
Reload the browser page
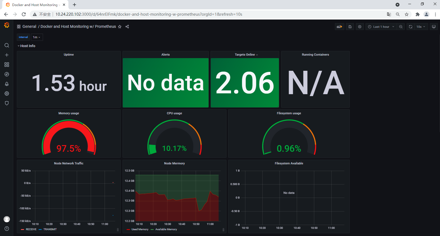tap(24, 14)
